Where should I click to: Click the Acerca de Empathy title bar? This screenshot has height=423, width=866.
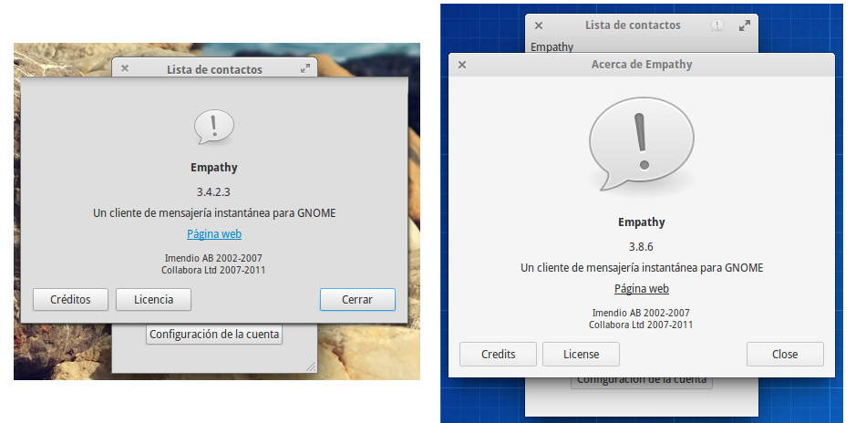tap(641, 65)
